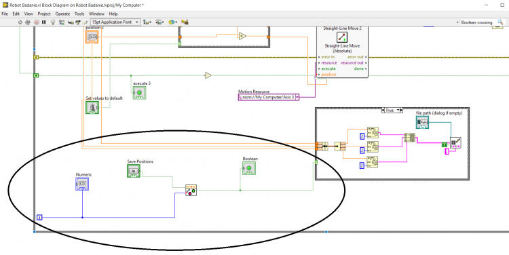The height and width of the screenshot is (255, 509).
Task: Open the True case selector dropdown
Action: point(398,111)
